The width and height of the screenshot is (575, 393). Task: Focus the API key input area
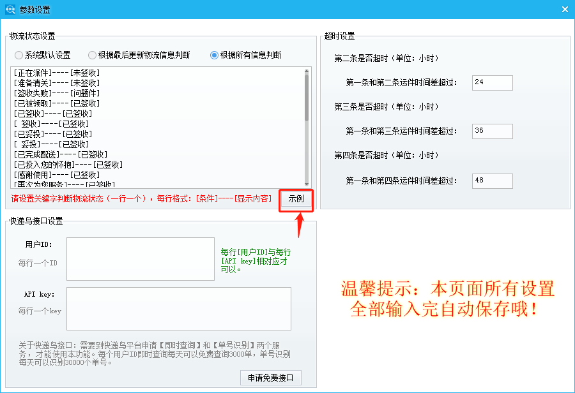pos(178,308)
